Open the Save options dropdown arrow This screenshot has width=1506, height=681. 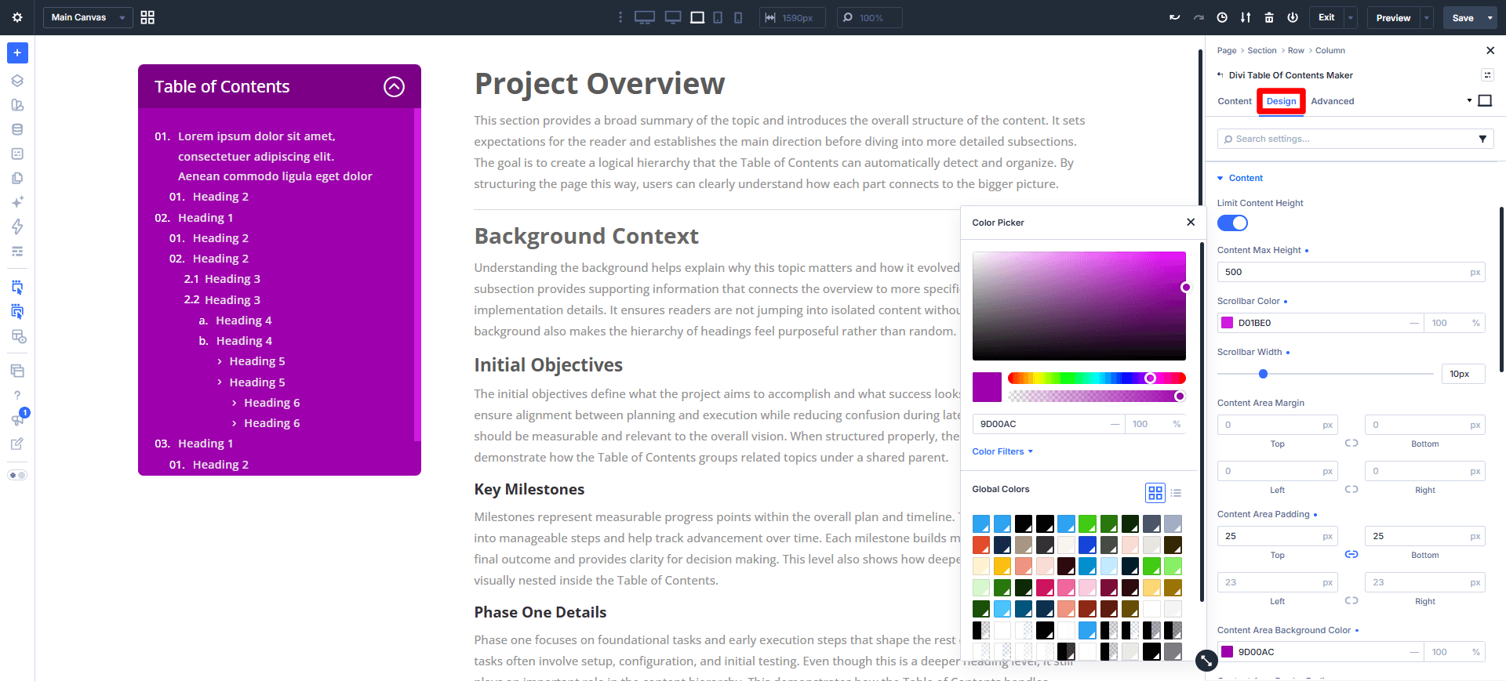tap(1490, 17)
